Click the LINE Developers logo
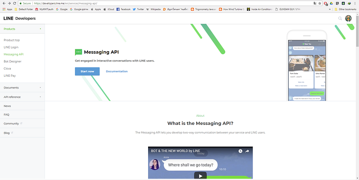This screenshot has width=359, height=180. tap(19, 18)
